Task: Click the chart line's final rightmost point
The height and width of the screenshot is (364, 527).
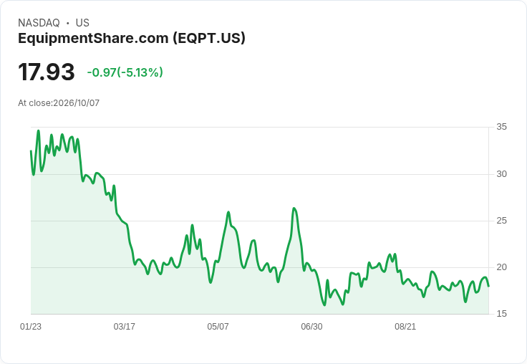Action: [488, 286]
